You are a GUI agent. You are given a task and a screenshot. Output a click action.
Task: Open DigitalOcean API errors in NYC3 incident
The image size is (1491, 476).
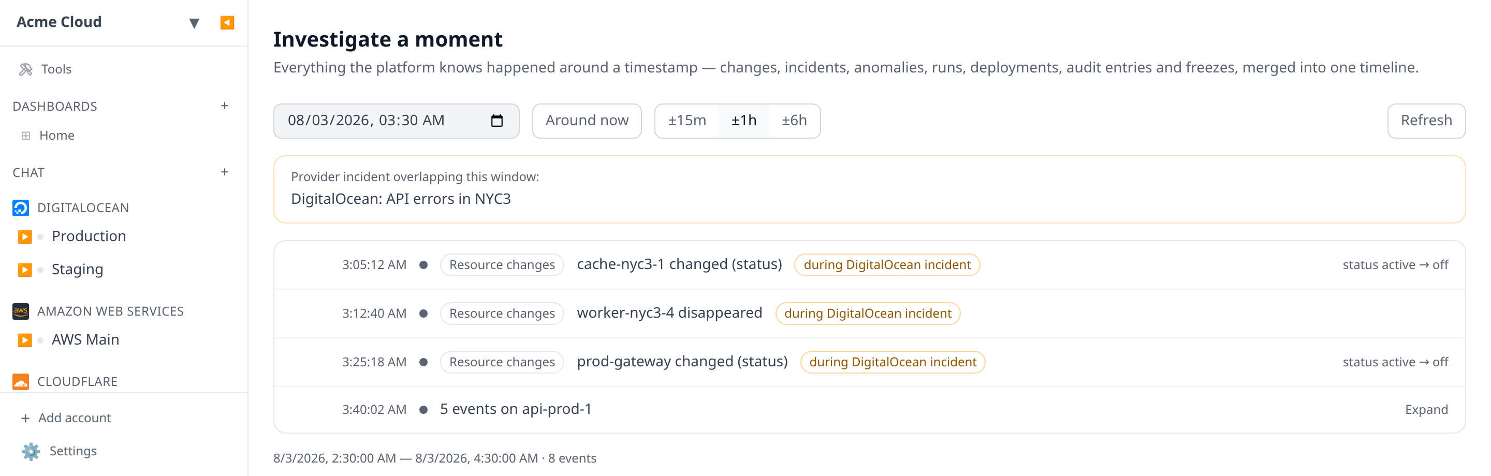(401, 199)
